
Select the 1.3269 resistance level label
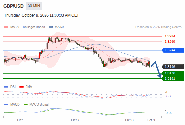(x=170, y=42)
